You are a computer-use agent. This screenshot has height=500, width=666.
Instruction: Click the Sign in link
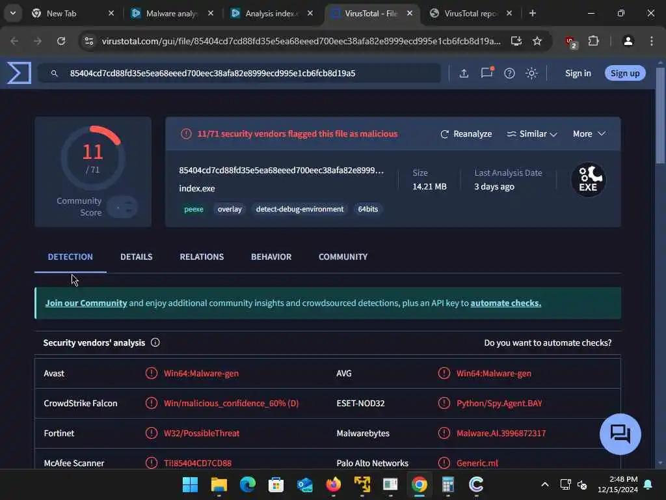pyautogui.click(x=578, y=73)
